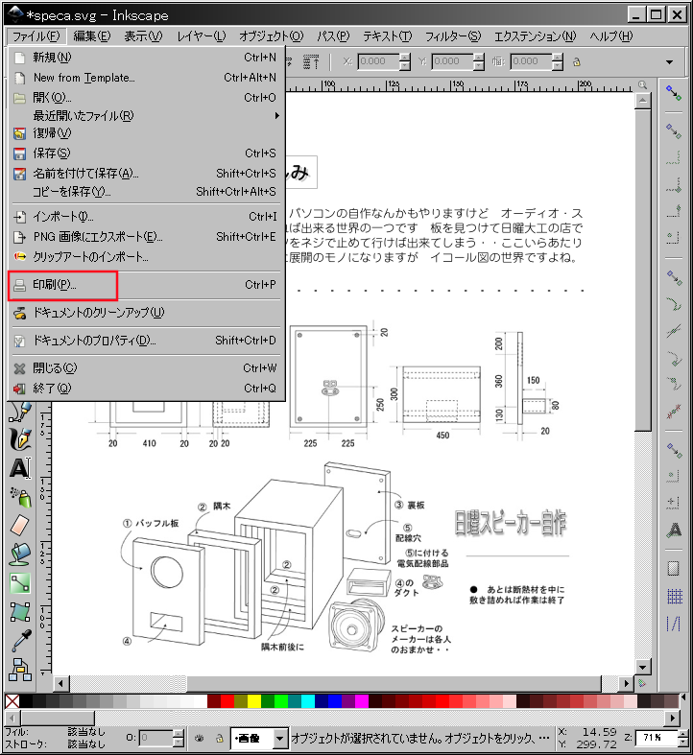Toggle snap bounding boxes group
The width and height of the screenshot is (693, 755).
(674, 131)
